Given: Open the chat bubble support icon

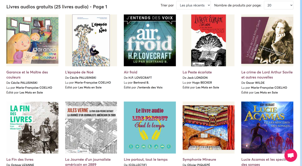Looking at the screenshot, I should pos(291,155).
